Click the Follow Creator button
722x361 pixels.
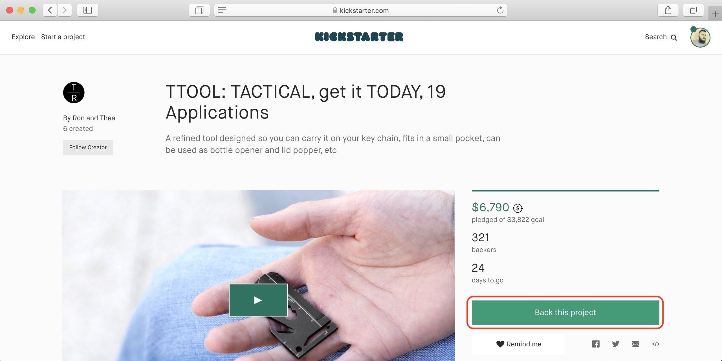click(x=88, y=148)
